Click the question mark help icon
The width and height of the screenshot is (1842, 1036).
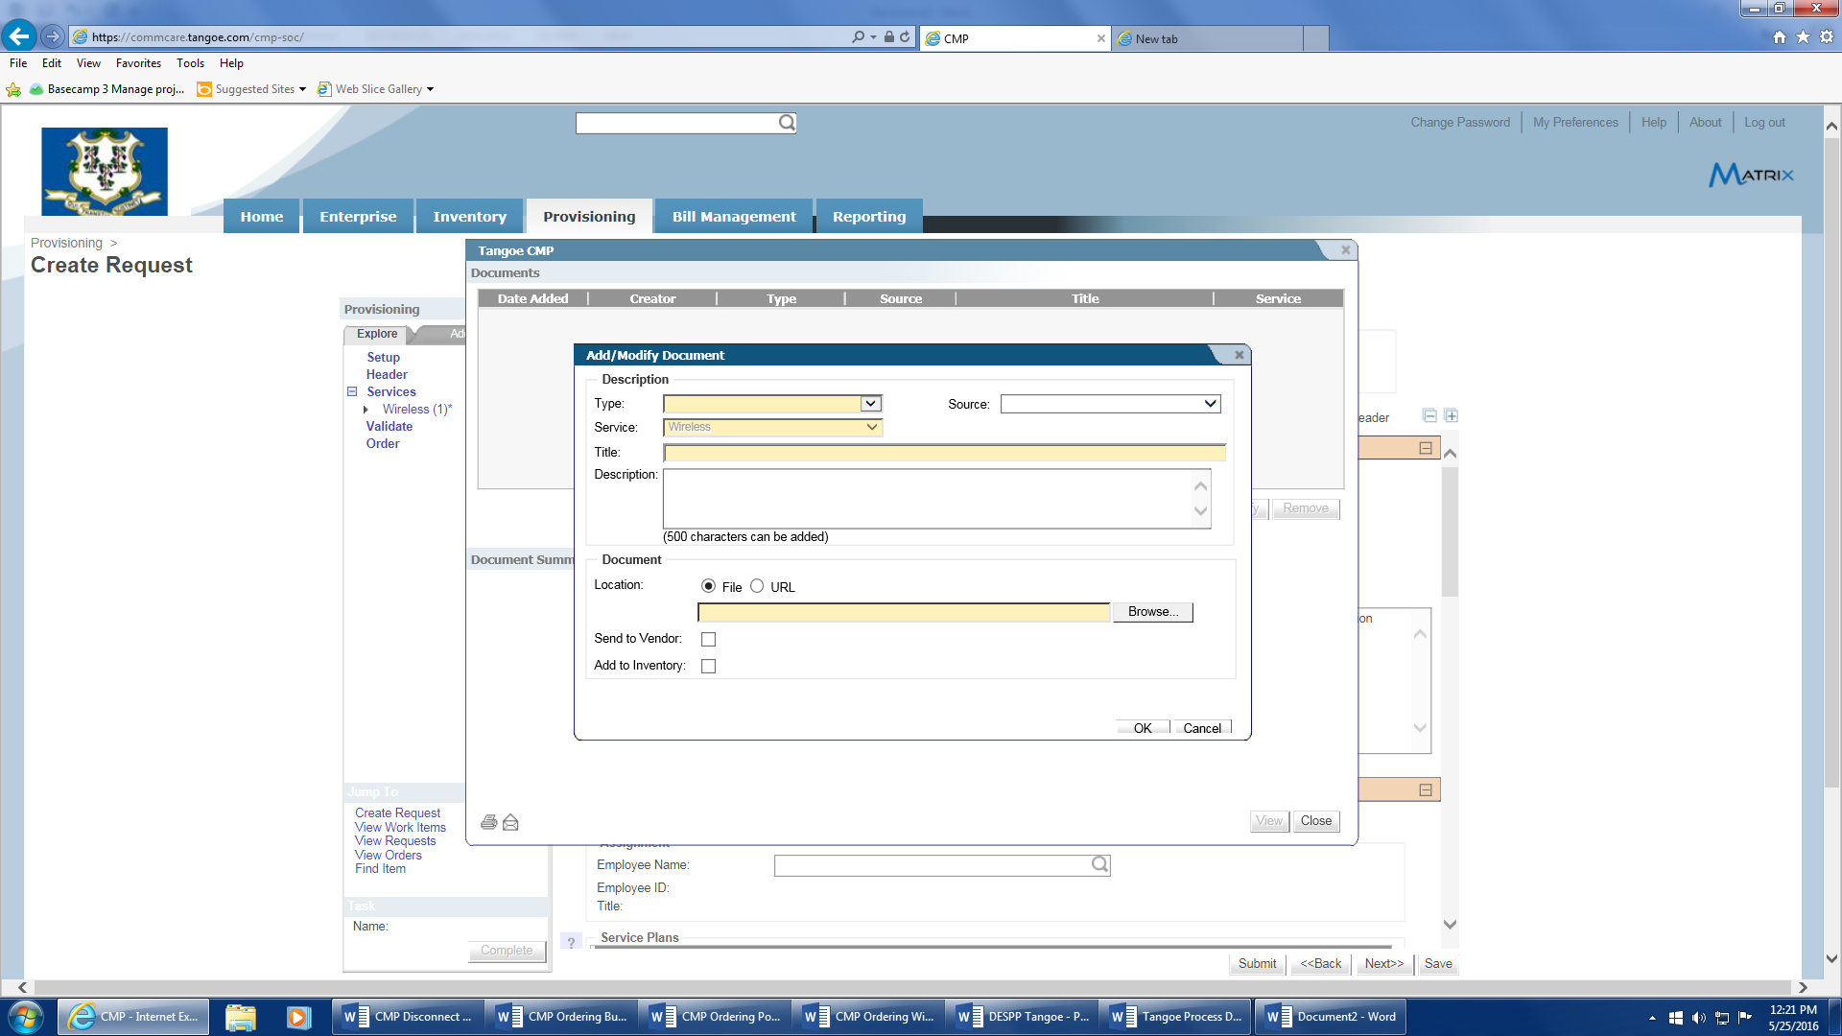tap(571, 942)
